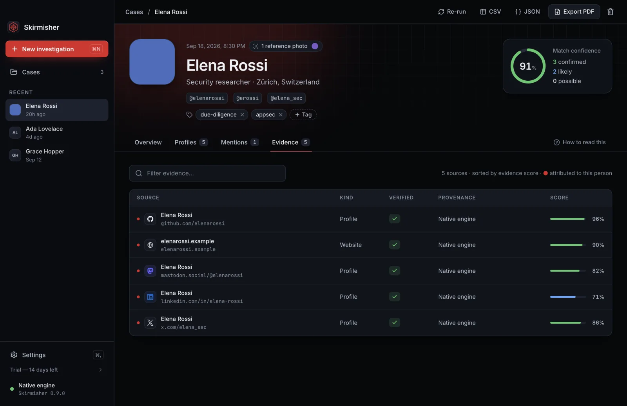Start a New investigation
Image resolution: width=627 pixels, height=406 pixels.
(57, 49)
